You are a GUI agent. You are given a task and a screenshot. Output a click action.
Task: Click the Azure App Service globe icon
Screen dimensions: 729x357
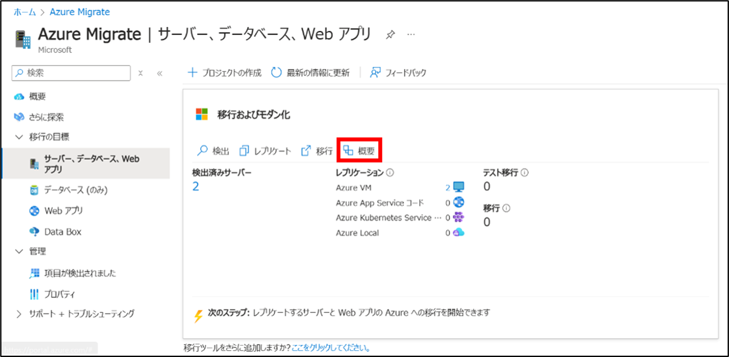click(x=458, y=202)
